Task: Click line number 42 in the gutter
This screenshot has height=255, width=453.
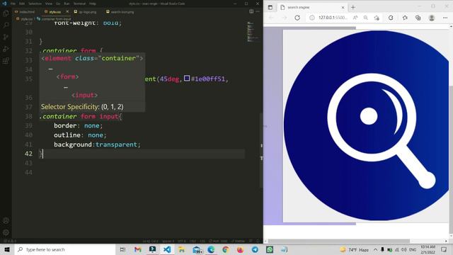Action: 28,154
